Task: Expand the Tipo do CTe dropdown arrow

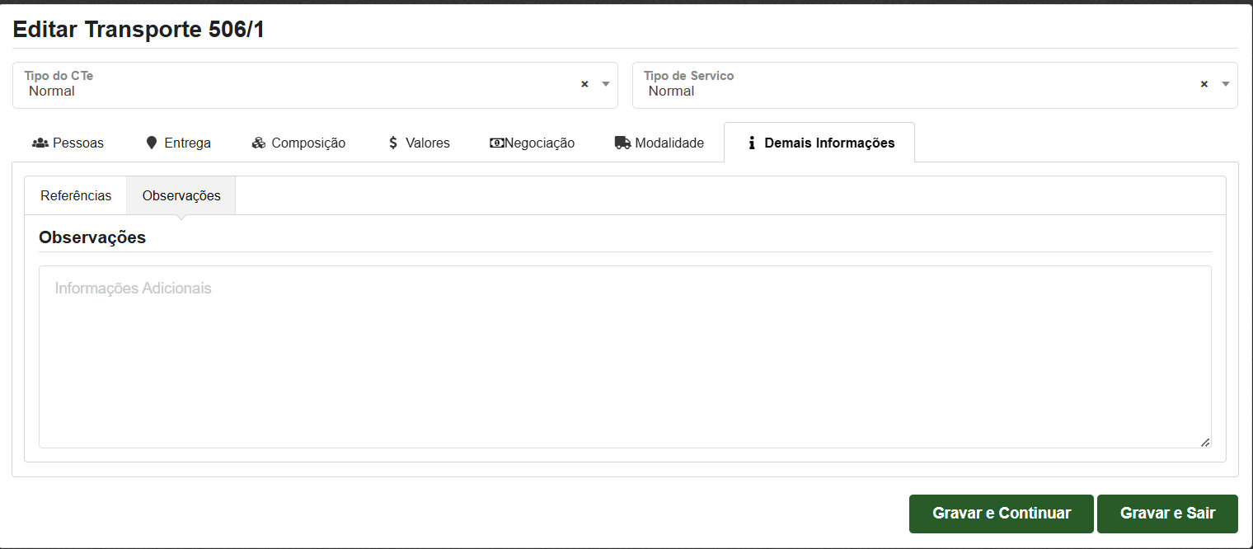Action: 606,84
